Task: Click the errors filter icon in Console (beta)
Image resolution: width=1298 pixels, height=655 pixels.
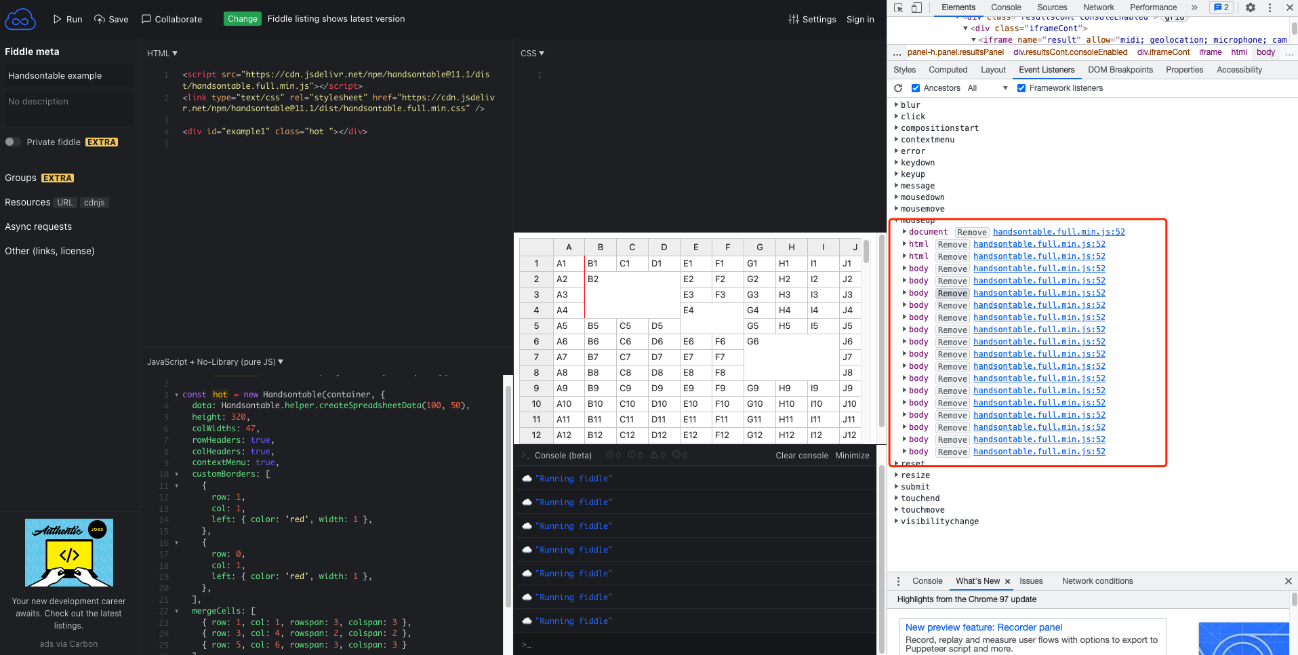Action: [678, 455]
